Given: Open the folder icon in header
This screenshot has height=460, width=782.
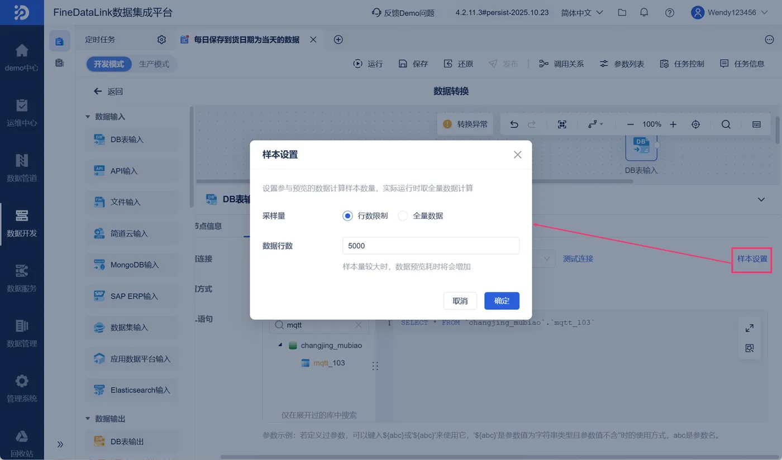Looking at the screenshot, I should (x=622, y=12).
